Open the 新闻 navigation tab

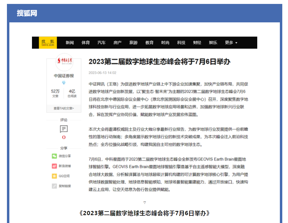pos(70,43)
